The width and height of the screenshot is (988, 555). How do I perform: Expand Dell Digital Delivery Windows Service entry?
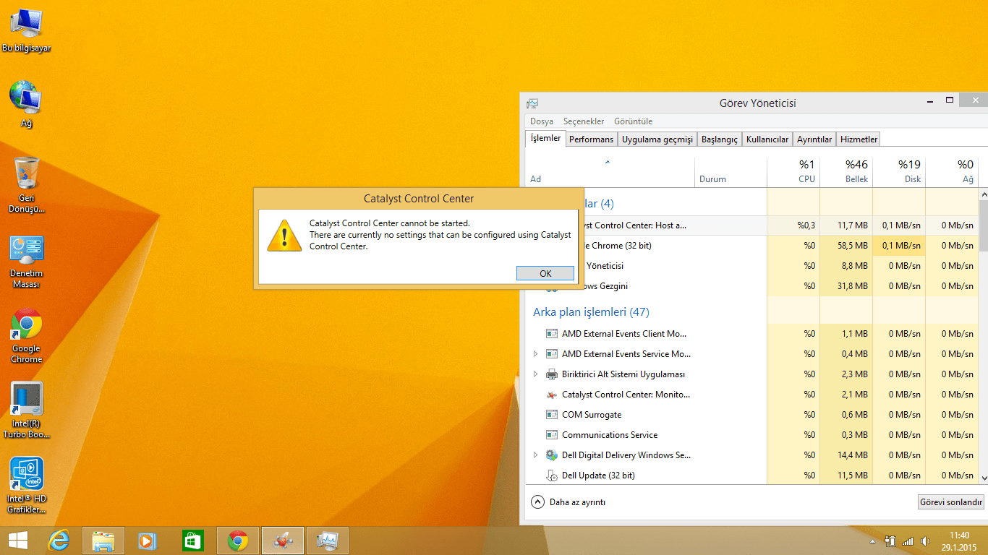pyautogui.click(x=535, y=455)
